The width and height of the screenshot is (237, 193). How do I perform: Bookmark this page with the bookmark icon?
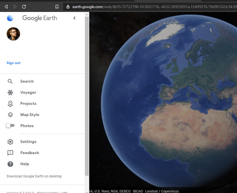click(57, 7)
